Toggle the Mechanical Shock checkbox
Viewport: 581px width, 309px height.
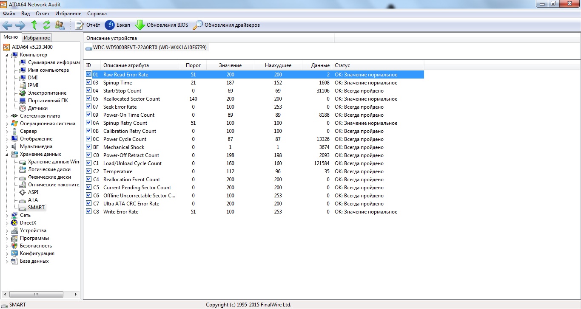coord(88,147)
